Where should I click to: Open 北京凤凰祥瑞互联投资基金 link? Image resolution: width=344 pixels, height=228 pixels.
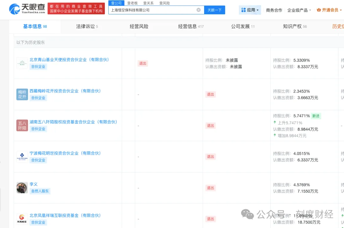tap(65, 215)
